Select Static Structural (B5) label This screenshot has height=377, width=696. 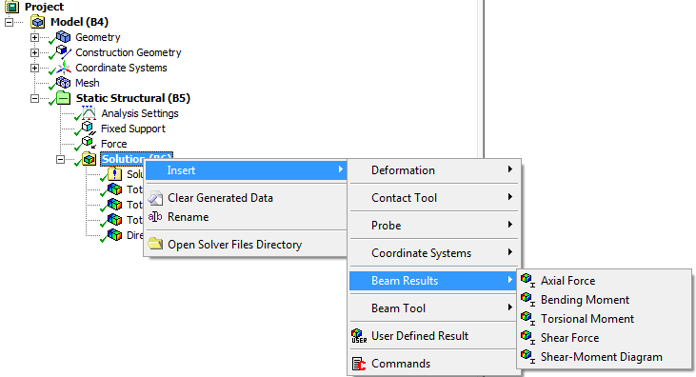click(132, 98)
